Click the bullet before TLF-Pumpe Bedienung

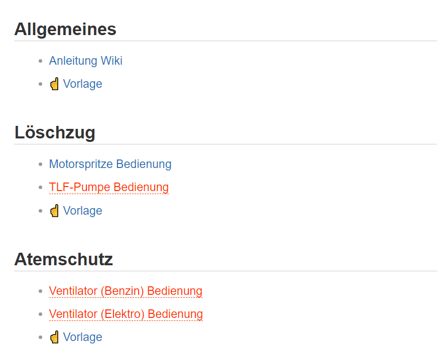pyautogui.click(x=41, y=188)
